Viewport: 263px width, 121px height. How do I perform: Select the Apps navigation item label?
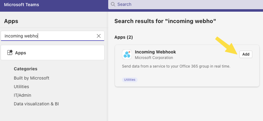[21, 53]
